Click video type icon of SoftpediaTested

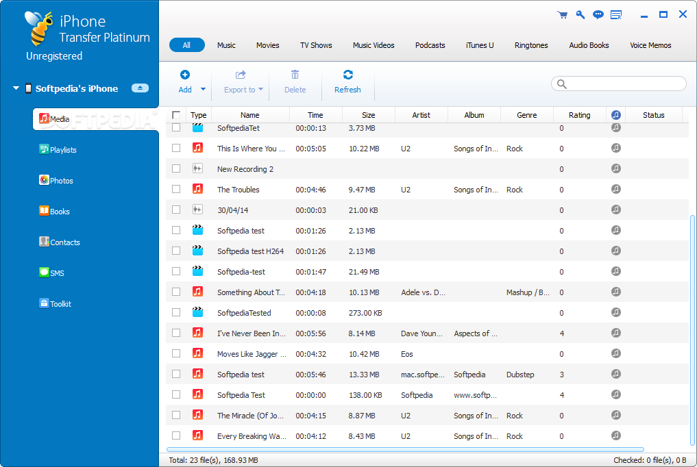pos(198,312)
